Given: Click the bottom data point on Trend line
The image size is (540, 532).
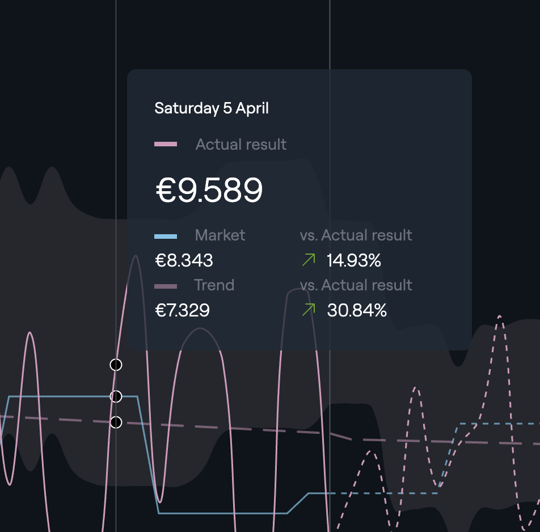Looking at the screenshot, I should 116,422.
